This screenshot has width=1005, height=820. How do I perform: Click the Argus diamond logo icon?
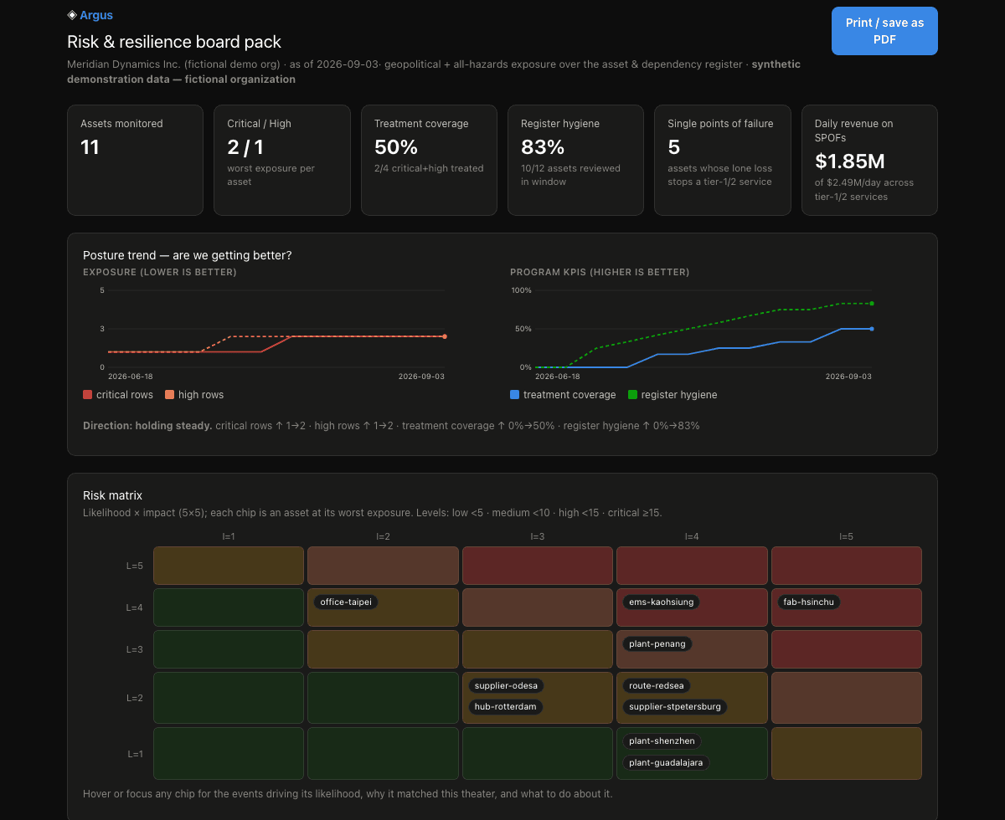coord(72,15)
